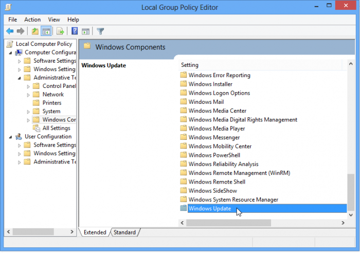Click the Export List toolbar icon
This screenshot has width=360, height=253.
click(x=60, y=31)
